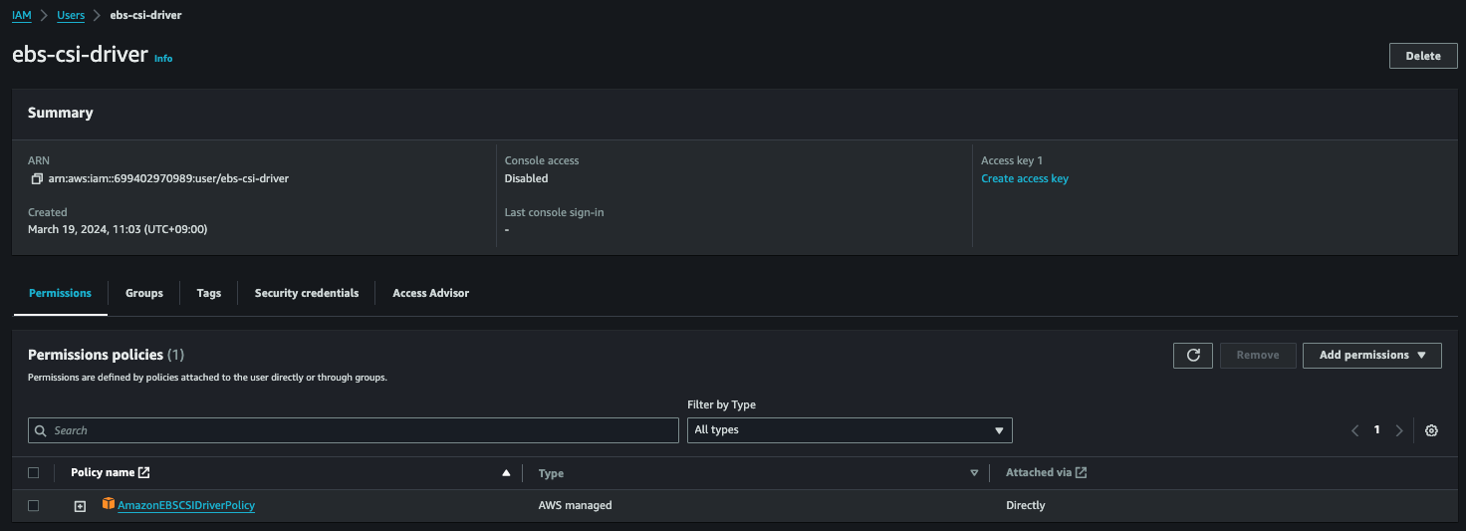The height and width of the screenshot is (531, 1466).
Task: Select all policies with the header checkbox
Action: coord(34,473)
